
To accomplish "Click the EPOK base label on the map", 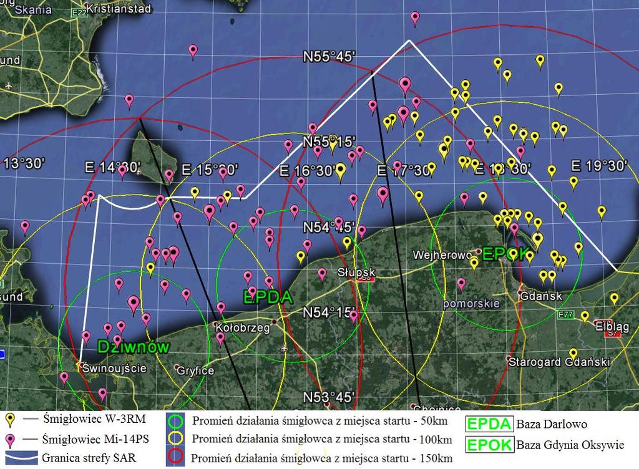I will 505,254.
